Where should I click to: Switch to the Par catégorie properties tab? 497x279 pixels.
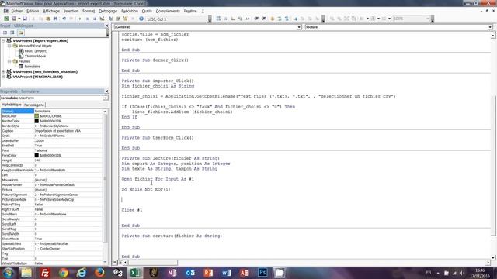34,105
